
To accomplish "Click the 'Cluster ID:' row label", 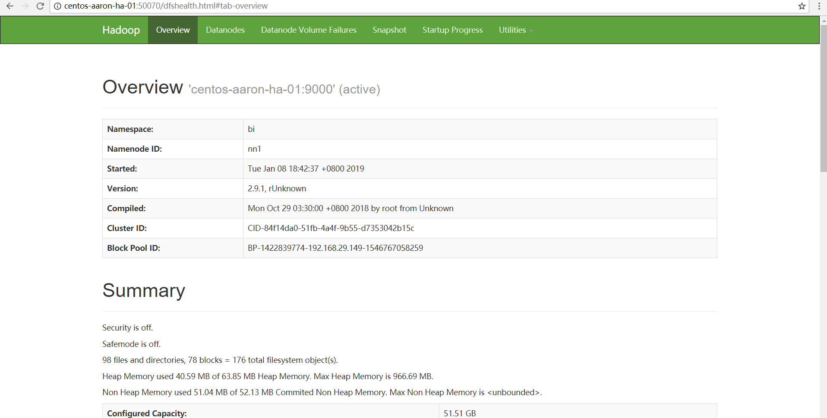I will (x=127, y=228).
